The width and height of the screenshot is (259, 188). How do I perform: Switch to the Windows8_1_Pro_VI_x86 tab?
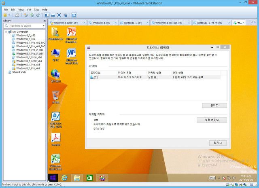tap(210, 23)
